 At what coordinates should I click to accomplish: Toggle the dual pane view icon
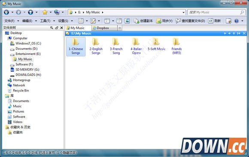pyautogui.click(x=119, y=21)
